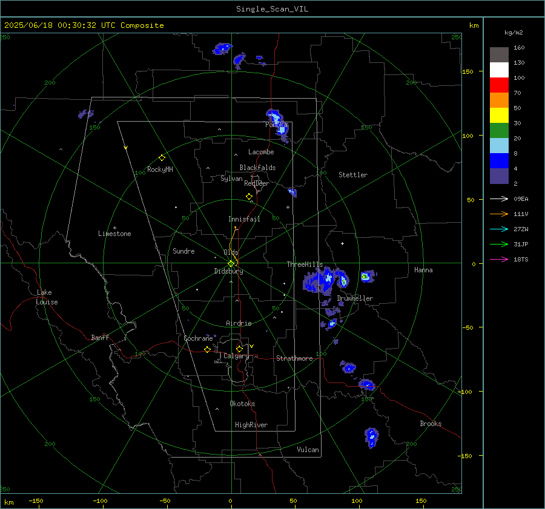Click the Lake Louise map label
This screenshot has height=509, width=545.
tap(47, 297)
